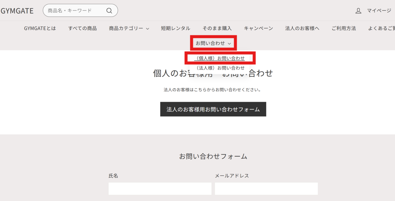This screenshot has width=395, height=201.
Task: Navigate to そのまま購入
Action: [217, 28]
